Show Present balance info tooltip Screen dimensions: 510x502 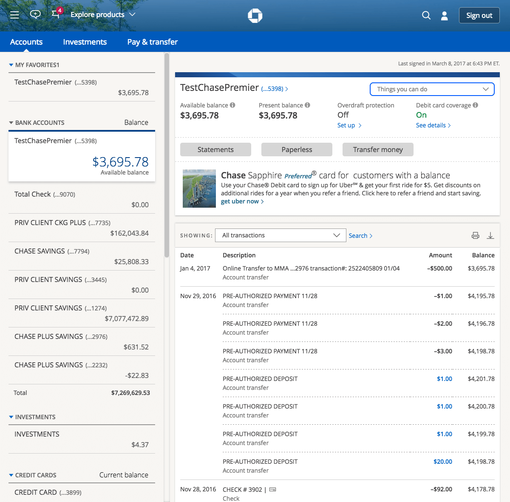(307, 105)
